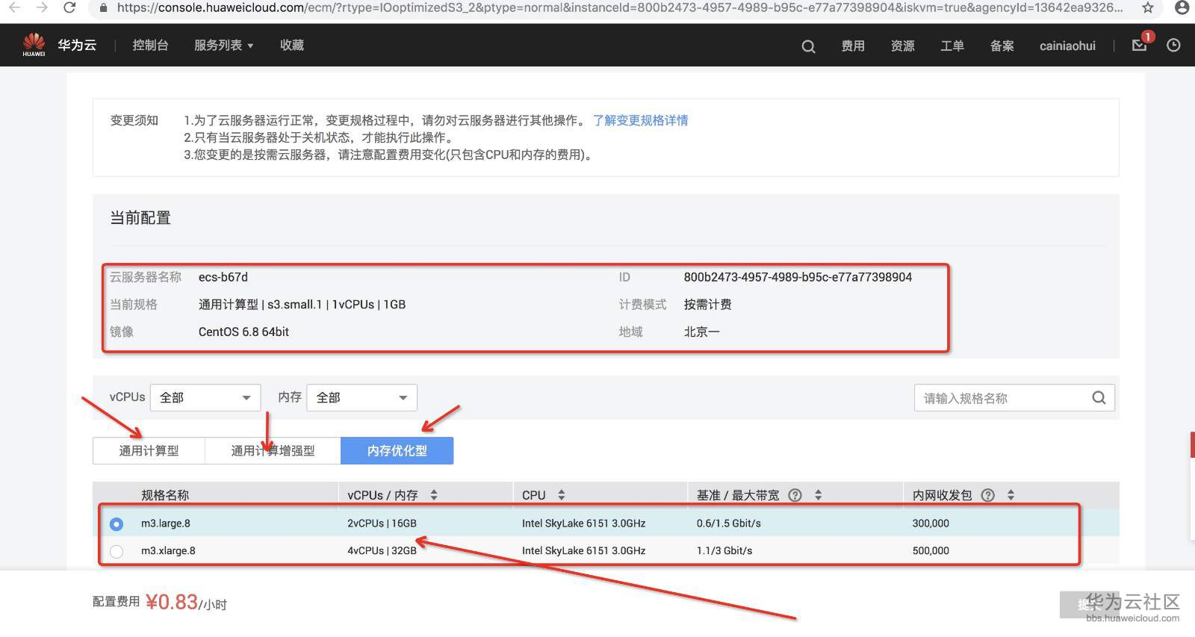The image size is (1195, 637).
Task: Sort by vCPUs/内存 column arrows
Action: tap(434, 495)
